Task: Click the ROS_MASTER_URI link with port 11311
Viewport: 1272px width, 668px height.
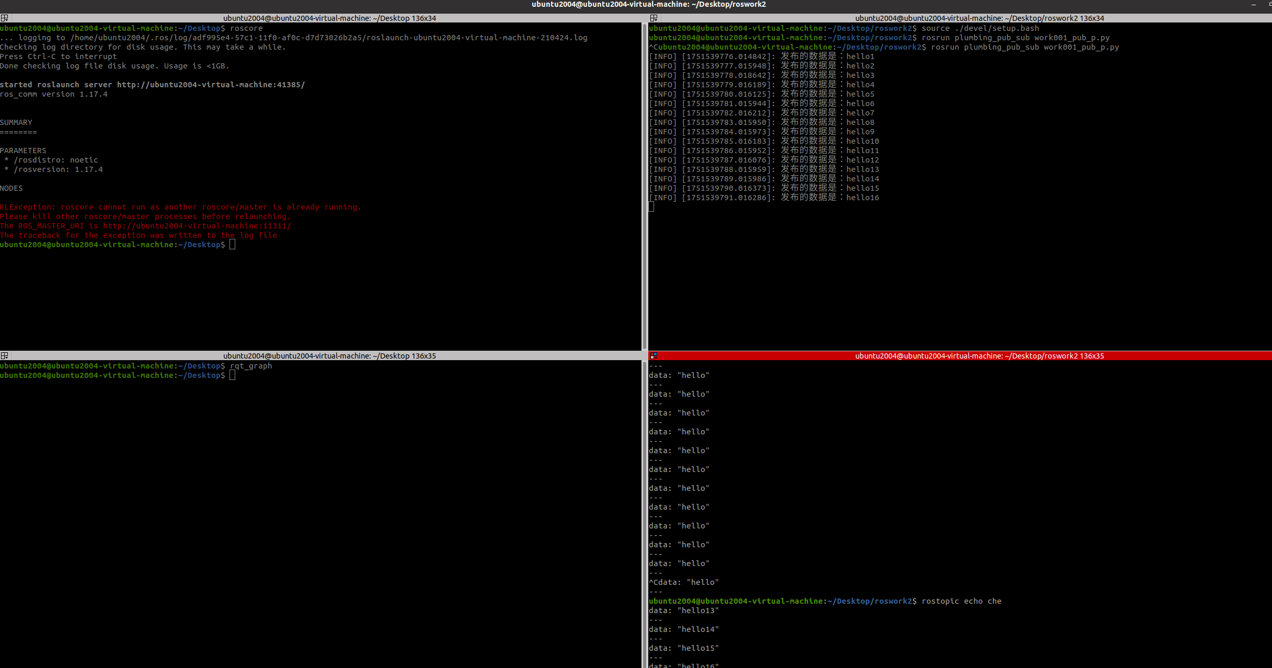Action: [197, 226]
